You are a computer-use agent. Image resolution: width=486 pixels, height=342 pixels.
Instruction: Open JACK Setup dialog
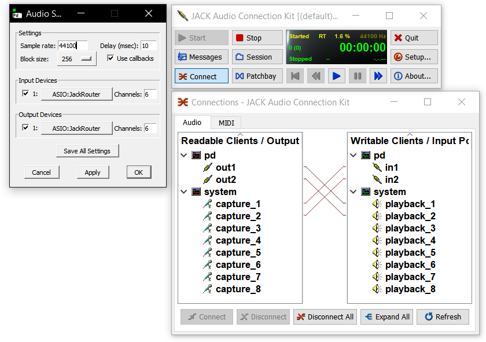(x=414, y=57)
